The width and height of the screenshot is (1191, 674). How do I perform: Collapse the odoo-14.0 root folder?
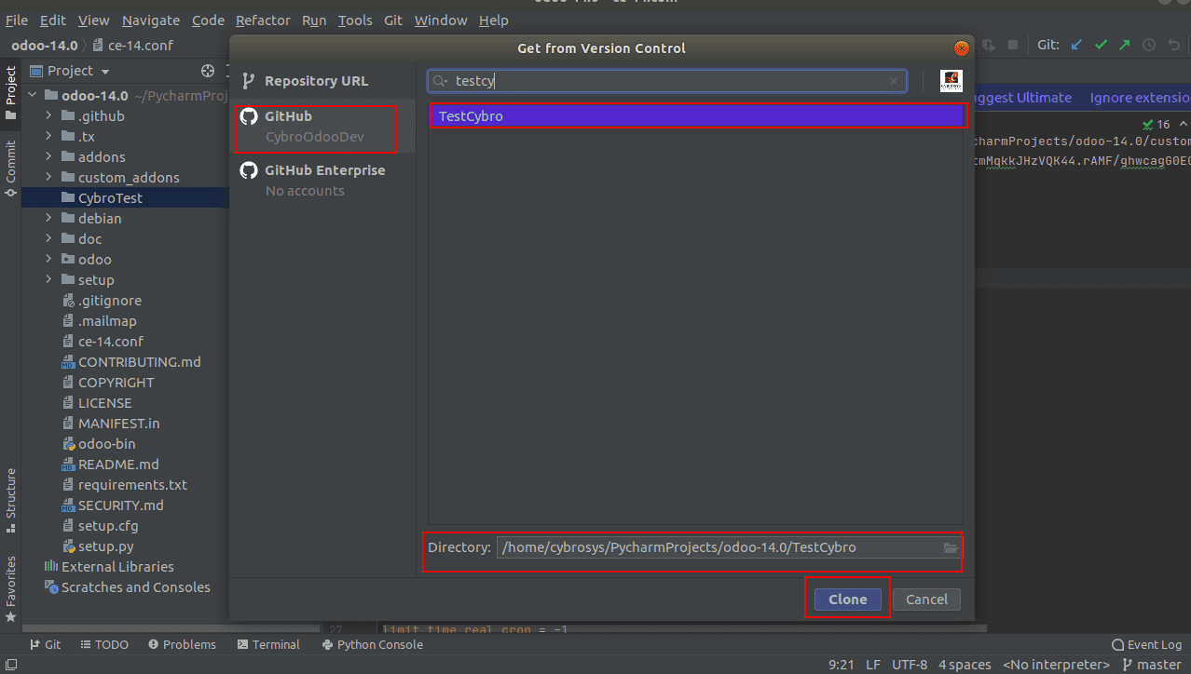33,95
